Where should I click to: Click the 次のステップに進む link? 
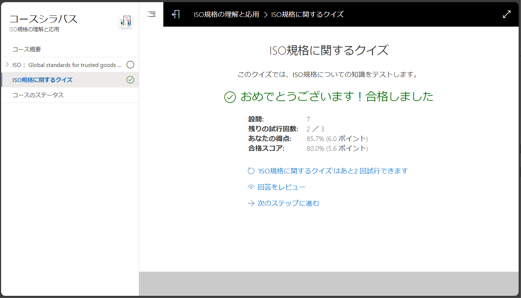(288, 203)
